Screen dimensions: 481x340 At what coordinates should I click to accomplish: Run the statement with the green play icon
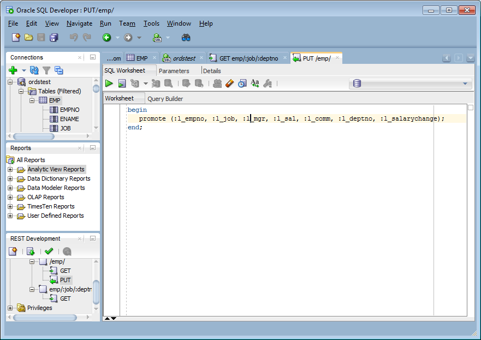[x=109, y=83]
